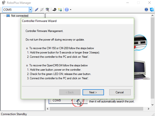Click 'then it will automatically search the port' text

click(112, 101)
